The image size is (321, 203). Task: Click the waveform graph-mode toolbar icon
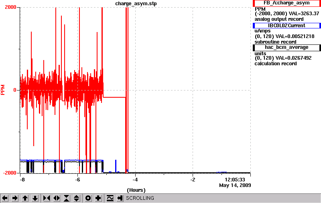coord(110,198)
